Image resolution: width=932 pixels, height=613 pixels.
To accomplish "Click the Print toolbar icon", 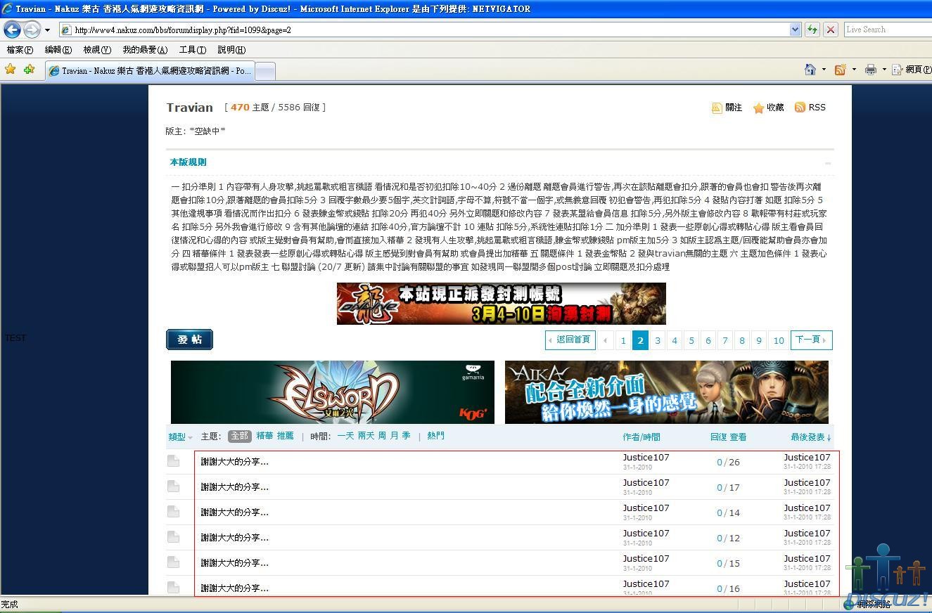I will 871,70.
